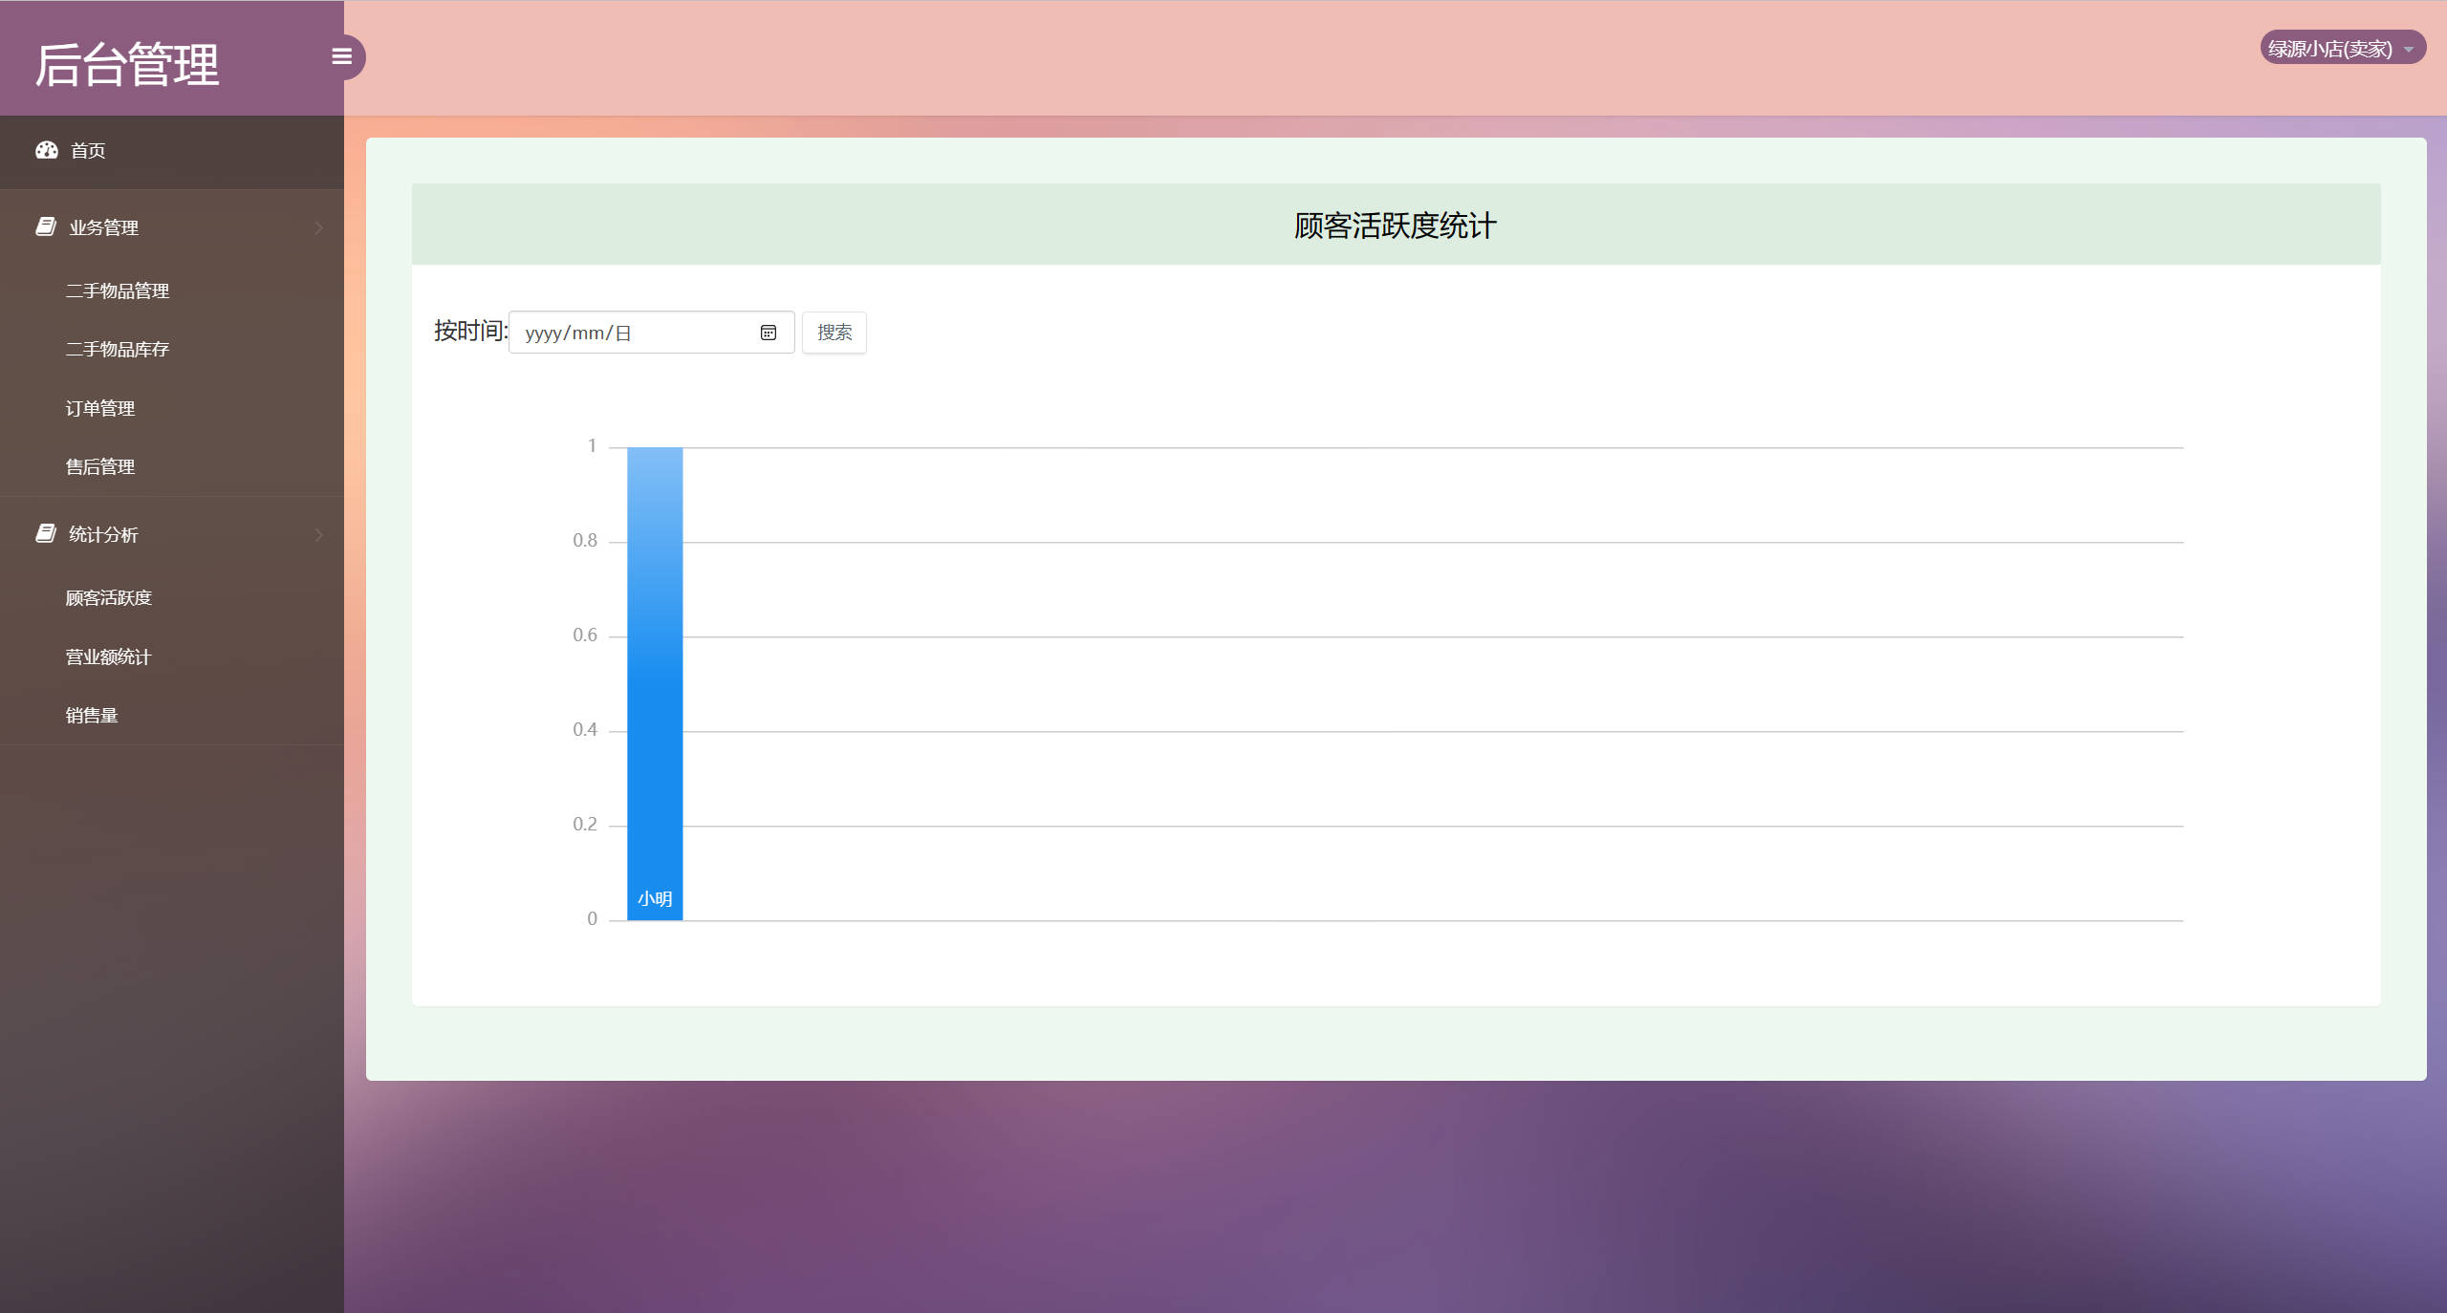The height and width of the screenshot is (1313, 2447).
Task: Click the book icon beside 统计分析
Action: (x=45, y=532)
